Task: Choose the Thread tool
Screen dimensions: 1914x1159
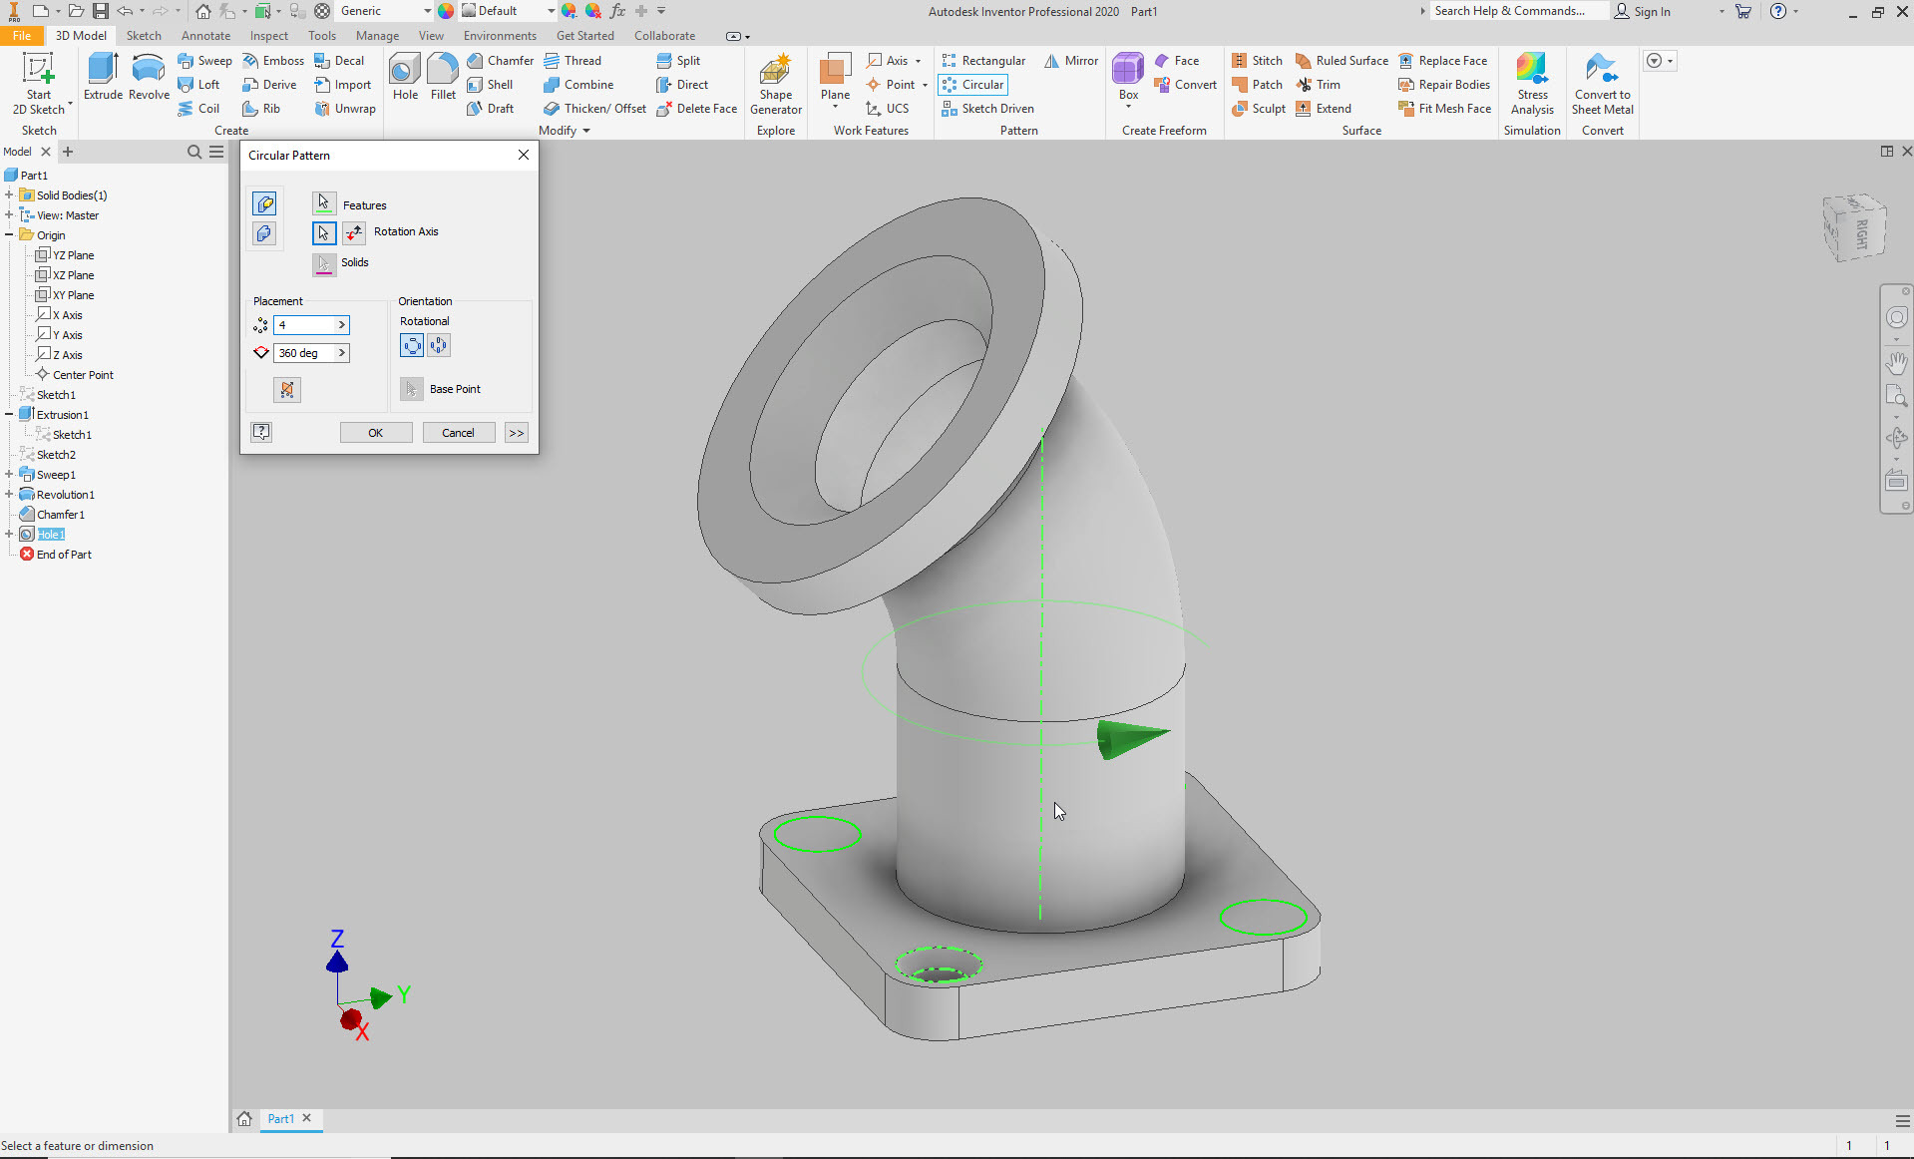Action: pos(573,61)
